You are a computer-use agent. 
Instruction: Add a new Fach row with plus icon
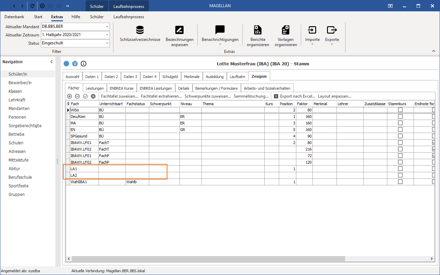69,96
